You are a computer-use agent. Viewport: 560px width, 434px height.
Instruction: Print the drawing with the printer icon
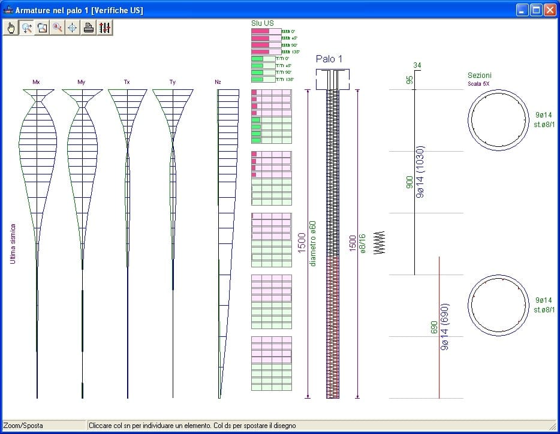point(88,28)
